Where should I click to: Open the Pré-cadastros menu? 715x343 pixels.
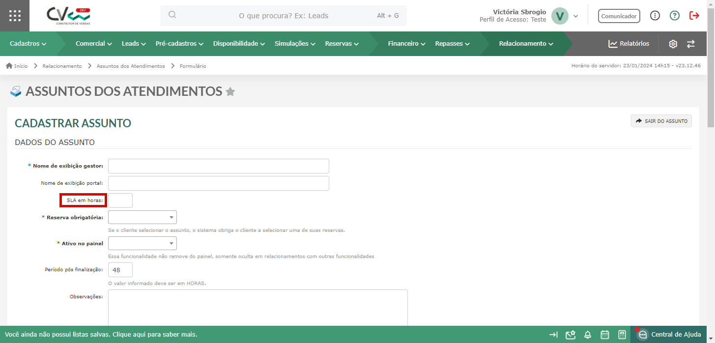[179, 44]
